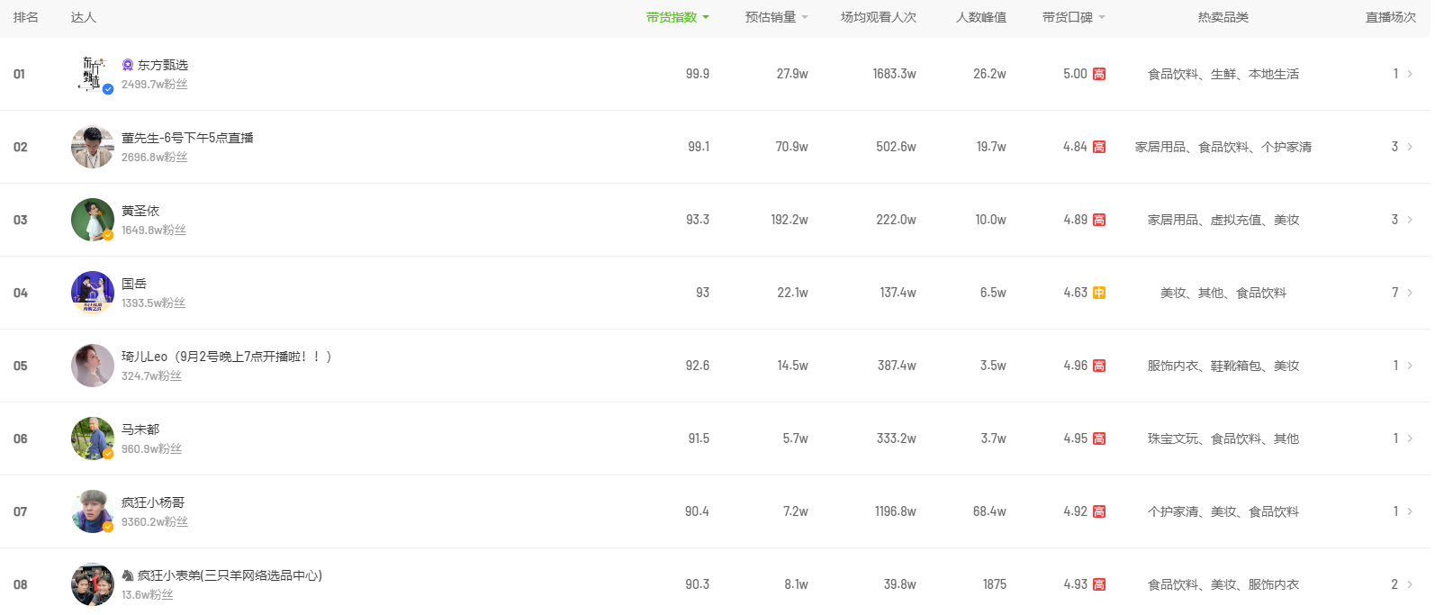Open 董先生-6号下午5点直播 profile link
Viewport: 1435px width, 615px height.
click(187, 138)
